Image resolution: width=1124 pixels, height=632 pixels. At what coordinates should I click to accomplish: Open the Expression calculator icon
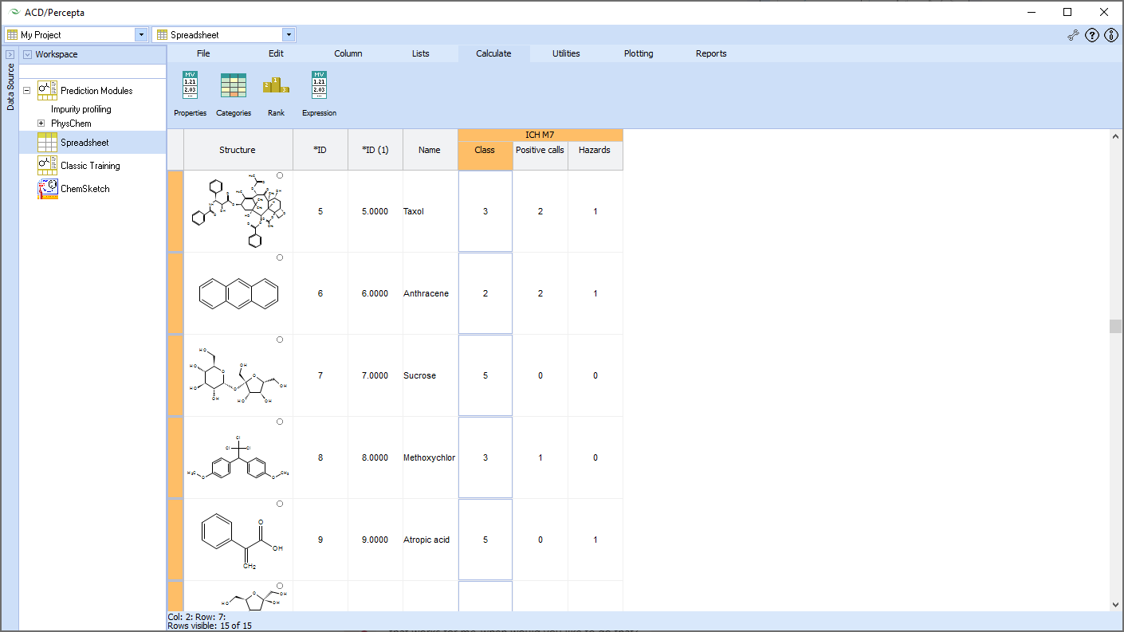point(319,85)
